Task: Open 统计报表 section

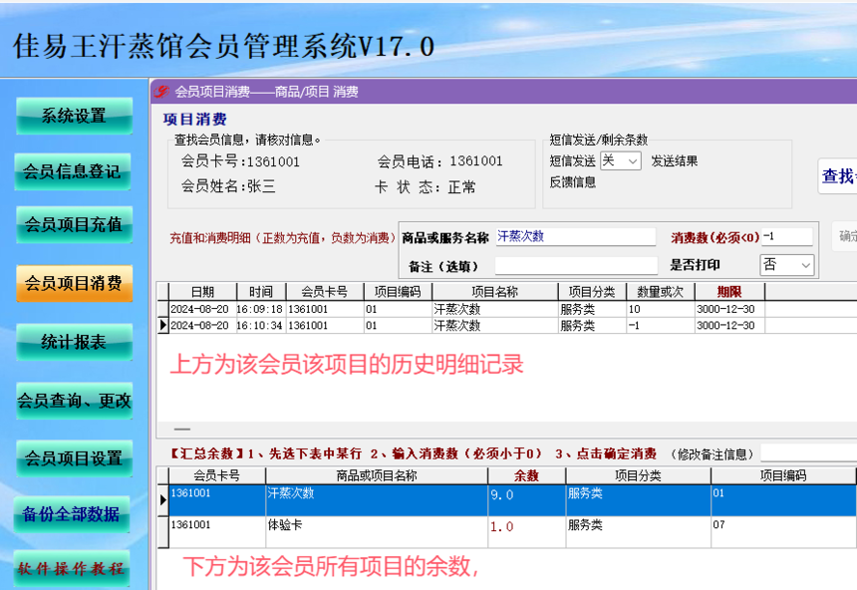Action: click(75, 342)
